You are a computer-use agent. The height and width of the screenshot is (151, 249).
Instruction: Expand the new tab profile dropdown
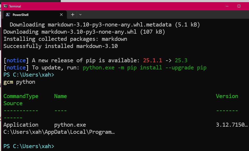(x=80, y=15)
